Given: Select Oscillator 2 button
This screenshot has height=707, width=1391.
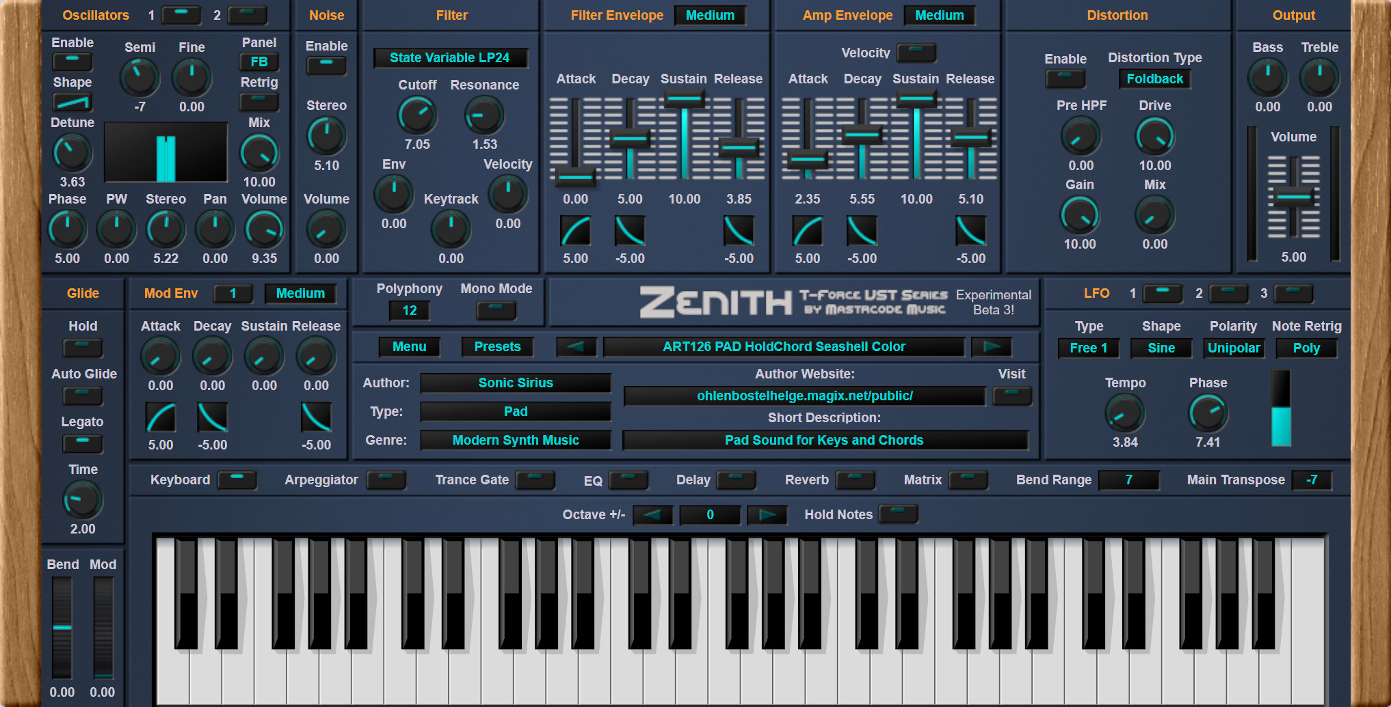Looking at the screenshot, I should coord(247,15).
